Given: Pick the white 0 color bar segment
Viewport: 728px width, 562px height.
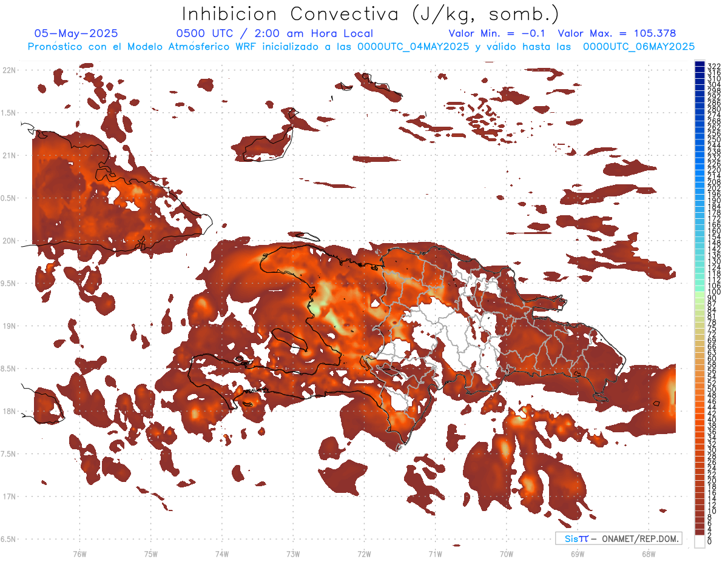Looking at the screenshot, I should coord(699,541).
